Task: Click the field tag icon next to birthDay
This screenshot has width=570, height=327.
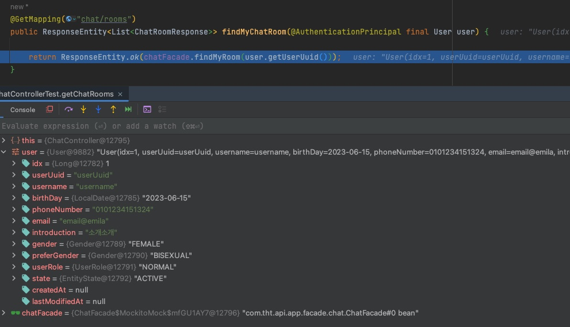Action: pyautogui.click(x=25, y=198)
